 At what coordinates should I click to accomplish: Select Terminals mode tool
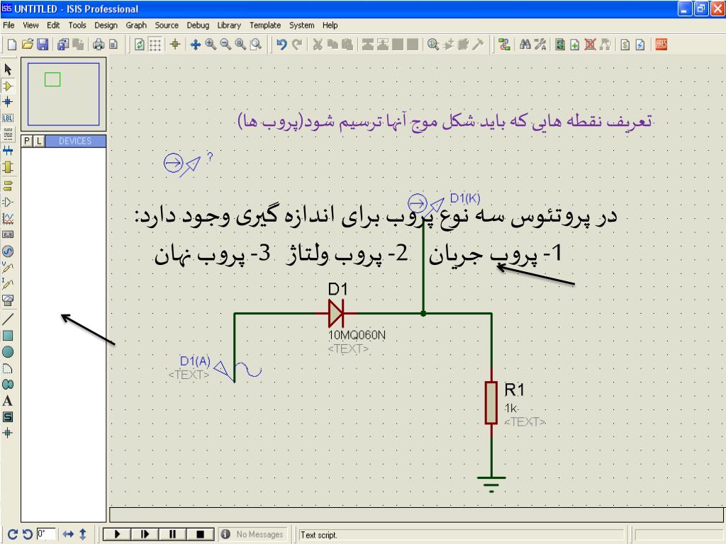pyautogui.click(x=8, y=186)
